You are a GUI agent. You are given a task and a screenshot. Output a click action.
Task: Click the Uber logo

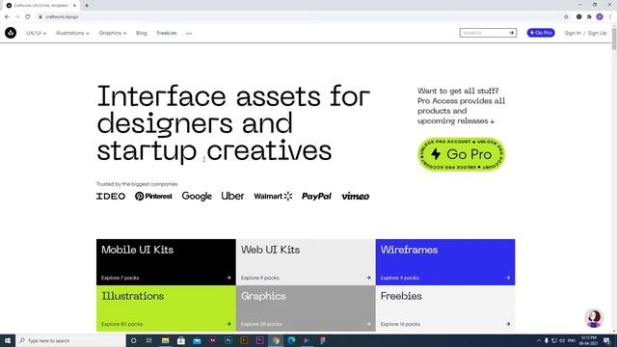click(232, 196)
